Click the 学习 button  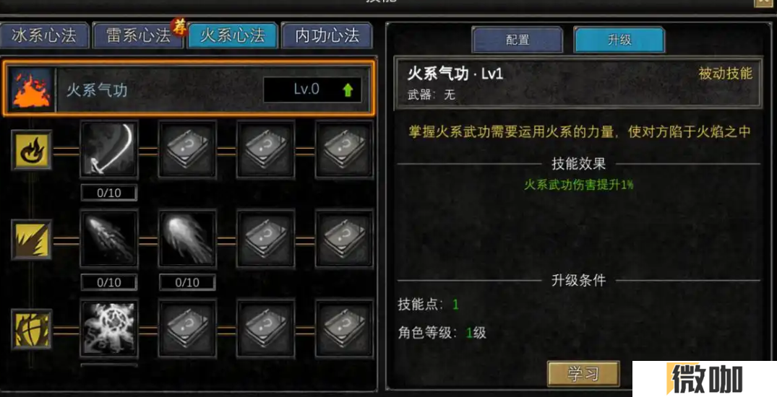click(x=583, y=374)
